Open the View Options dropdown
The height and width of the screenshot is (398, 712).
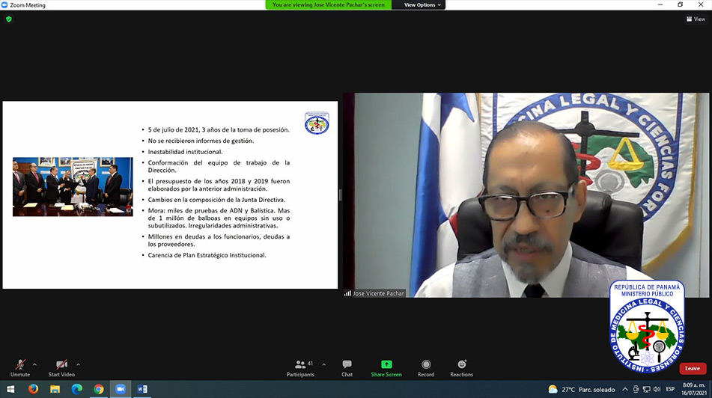[422, 5]
